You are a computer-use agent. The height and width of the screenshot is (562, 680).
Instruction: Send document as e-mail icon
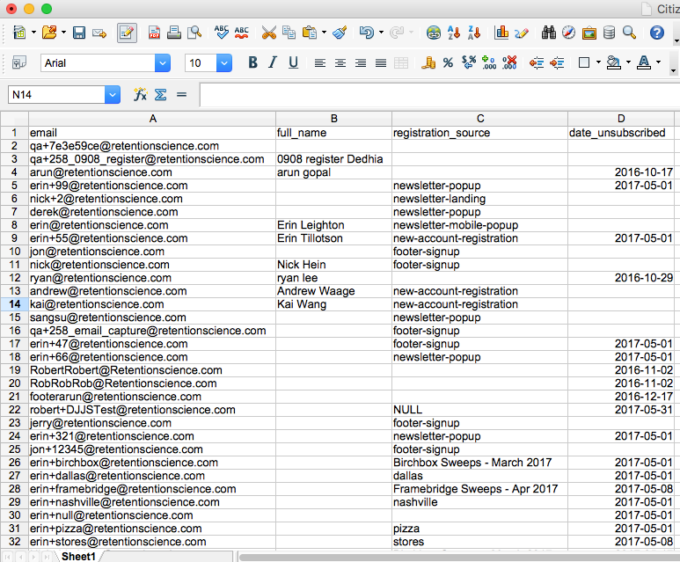99,33
